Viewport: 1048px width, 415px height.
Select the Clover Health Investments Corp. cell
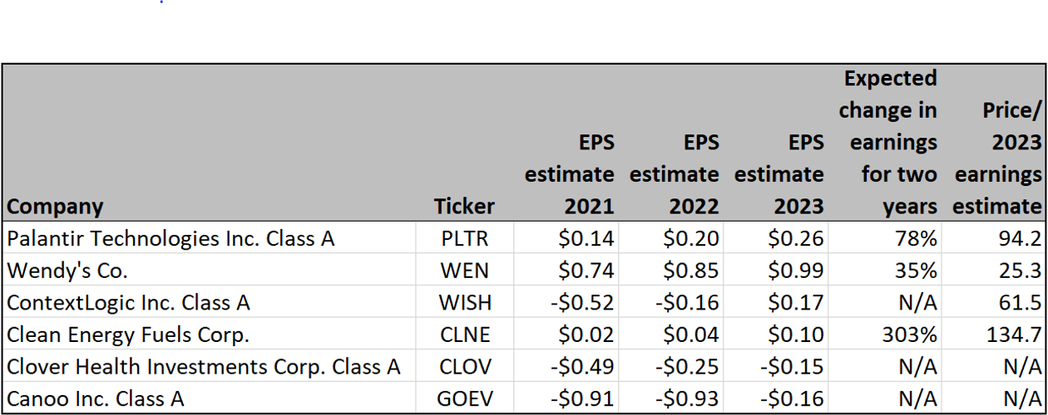click(204, 367)
